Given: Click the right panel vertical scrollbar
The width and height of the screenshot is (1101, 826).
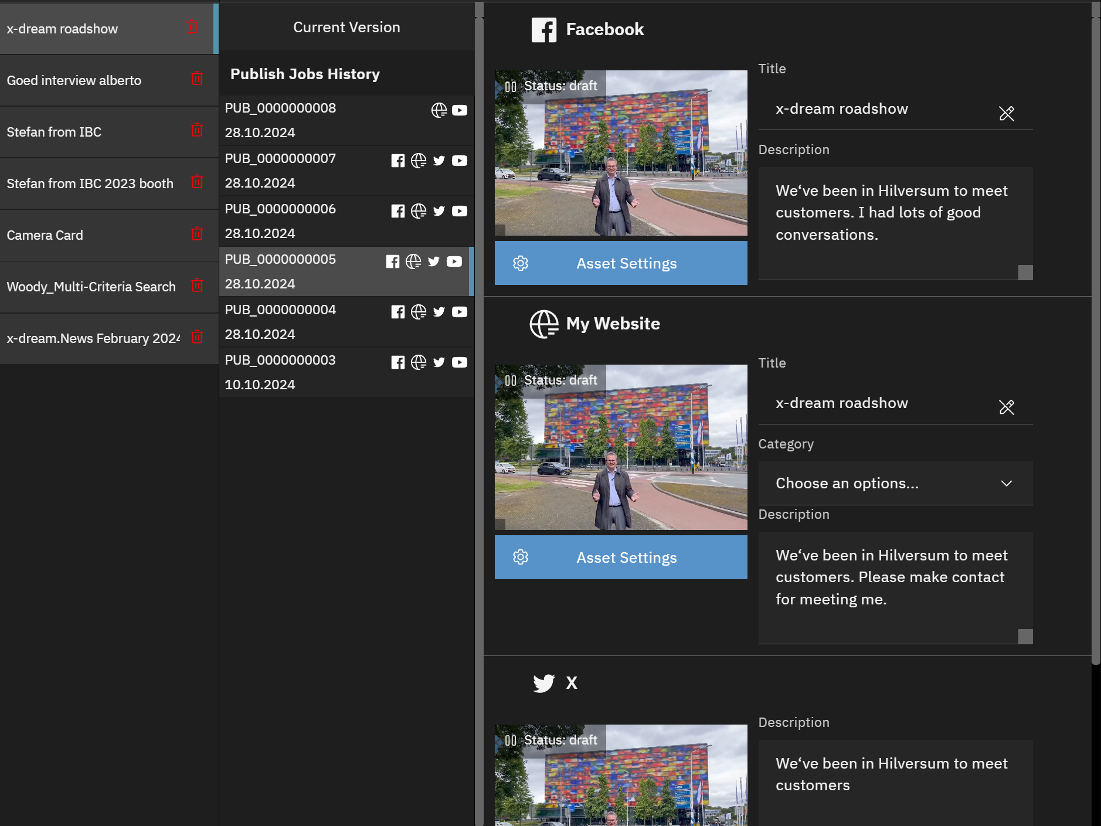Looking at the screenshot, I should pyautogui.click(x=1096, y=340).
